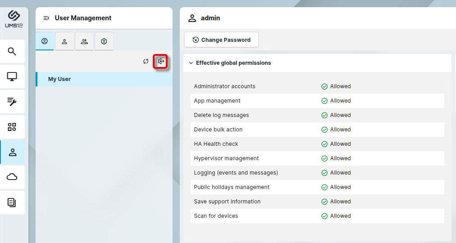456x243 pixels.
Task: Open the cloud section in sidebar
Action: pyautogui.click(x=12, y=177)
